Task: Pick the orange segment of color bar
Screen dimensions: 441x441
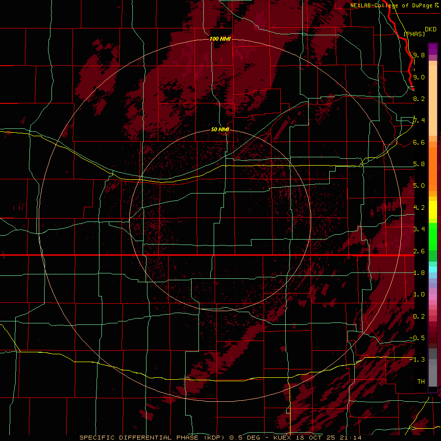Action: tap(433, 169)
